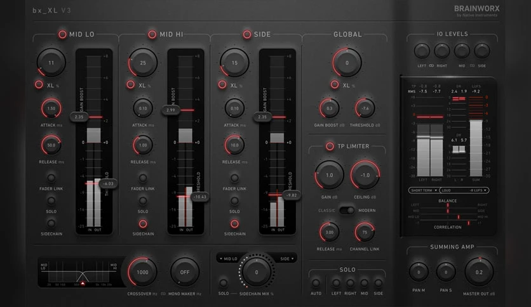Enable Fader Link on MID LO band
This screenshot has width=531, height=307.
(x=51, y=178)
